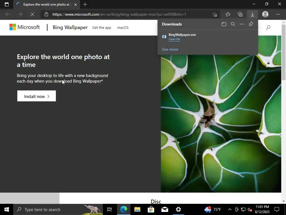Stop loading the page with X button

pos(32,14)
